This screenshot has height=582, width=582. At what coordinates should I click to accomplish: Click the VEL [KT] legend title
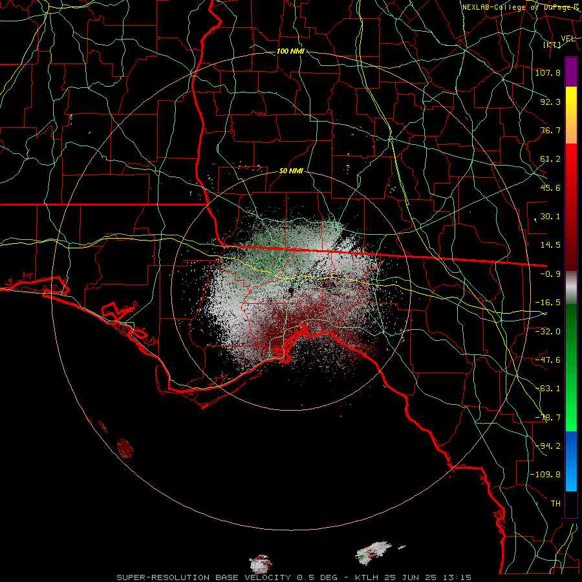(x=559, y=41)
